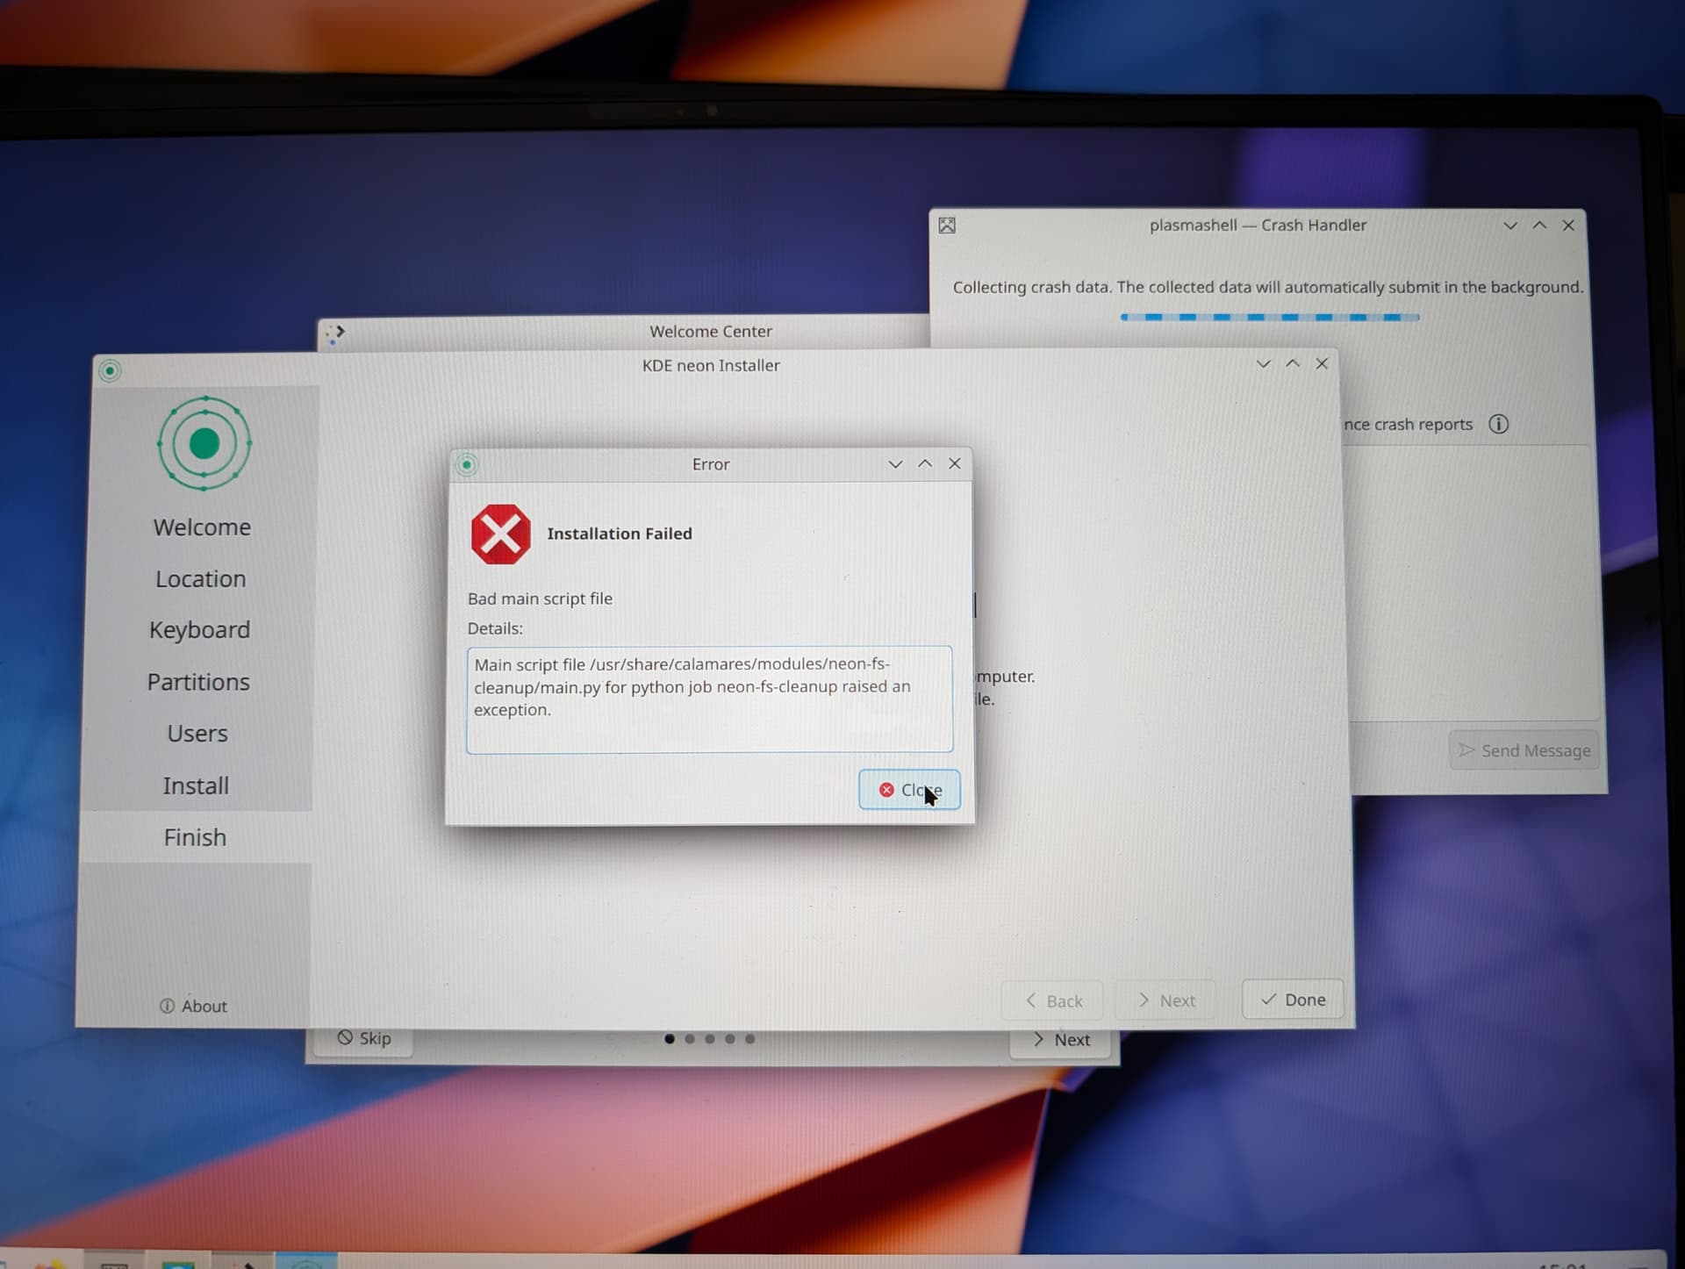Viewport: 1685px width, 1269px height.
Task: Click the Crash Handler title bar icon
Action: 947,226
